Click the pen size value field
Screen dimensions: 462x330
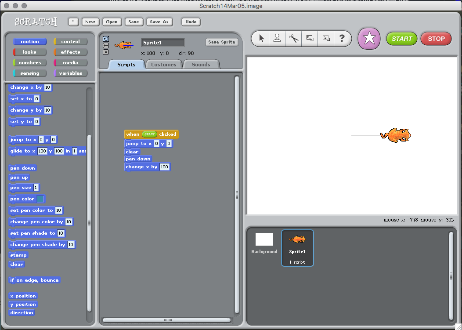pos(36,188)
